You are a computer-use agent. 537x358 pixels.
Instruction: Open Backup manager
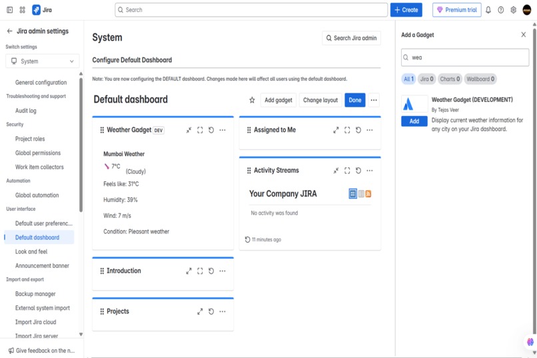tap(35, 294)
